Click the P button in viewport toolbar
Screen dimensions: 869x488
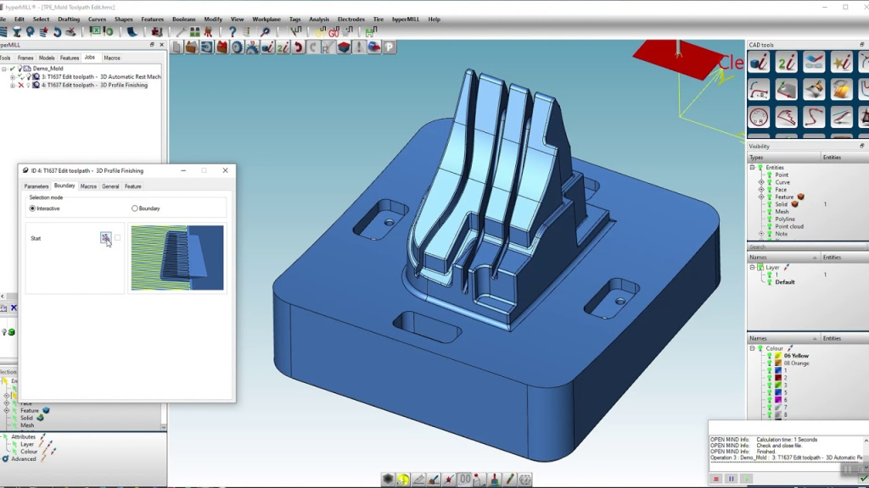point(390,47)
